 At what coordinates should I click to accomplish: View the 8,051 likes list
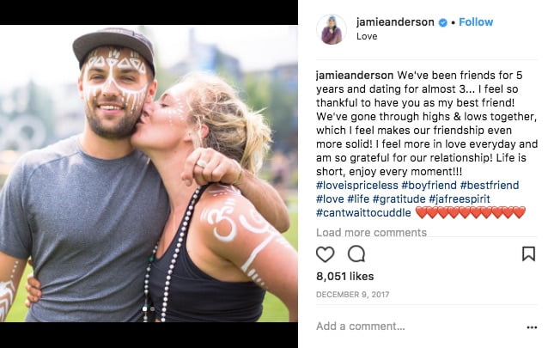344,277
